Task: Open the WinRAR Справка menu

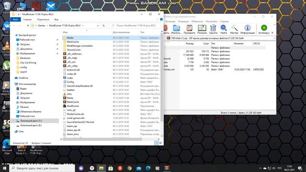Action: [x=224, y=21]
